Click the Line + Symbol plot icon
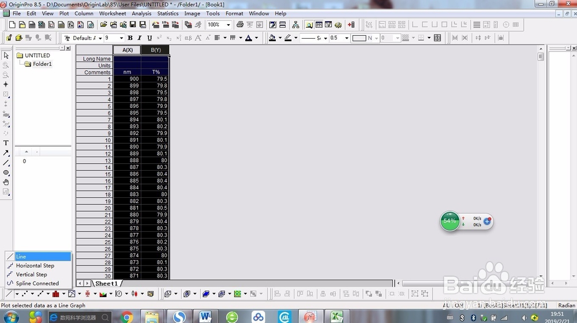 (40, 294)
